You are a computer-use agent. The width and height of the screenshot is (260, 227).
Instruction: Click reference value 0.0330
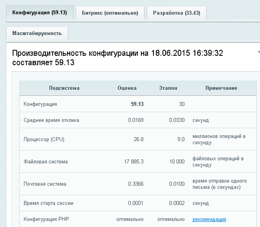click(x=177, y=120)
